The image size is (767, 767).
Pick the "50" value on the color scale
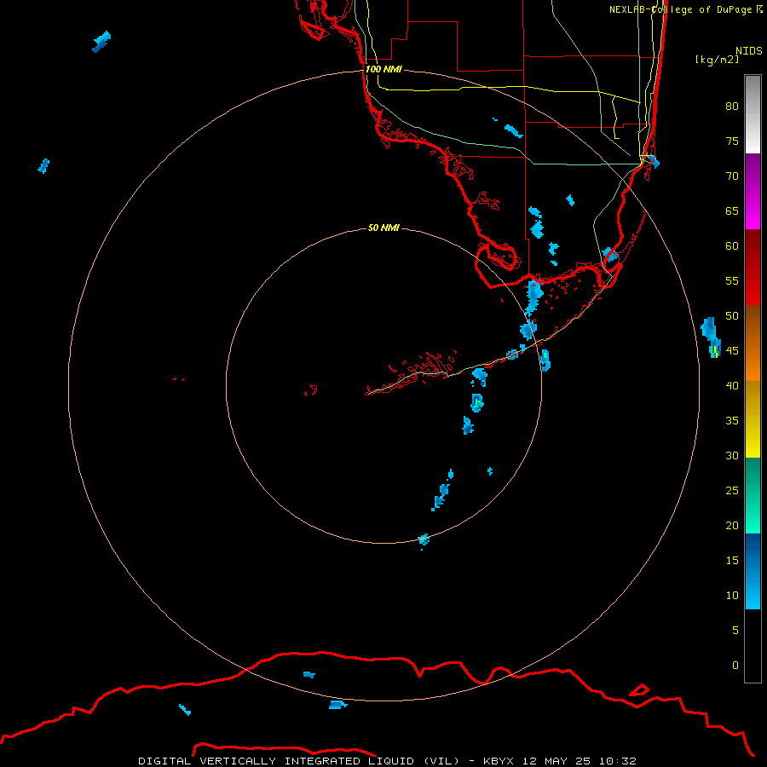[x=732, y=316]
